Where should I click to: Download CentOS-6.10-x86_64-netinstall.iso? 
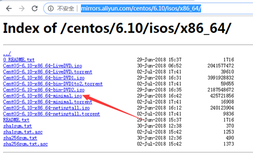click(x=46, y=108)
